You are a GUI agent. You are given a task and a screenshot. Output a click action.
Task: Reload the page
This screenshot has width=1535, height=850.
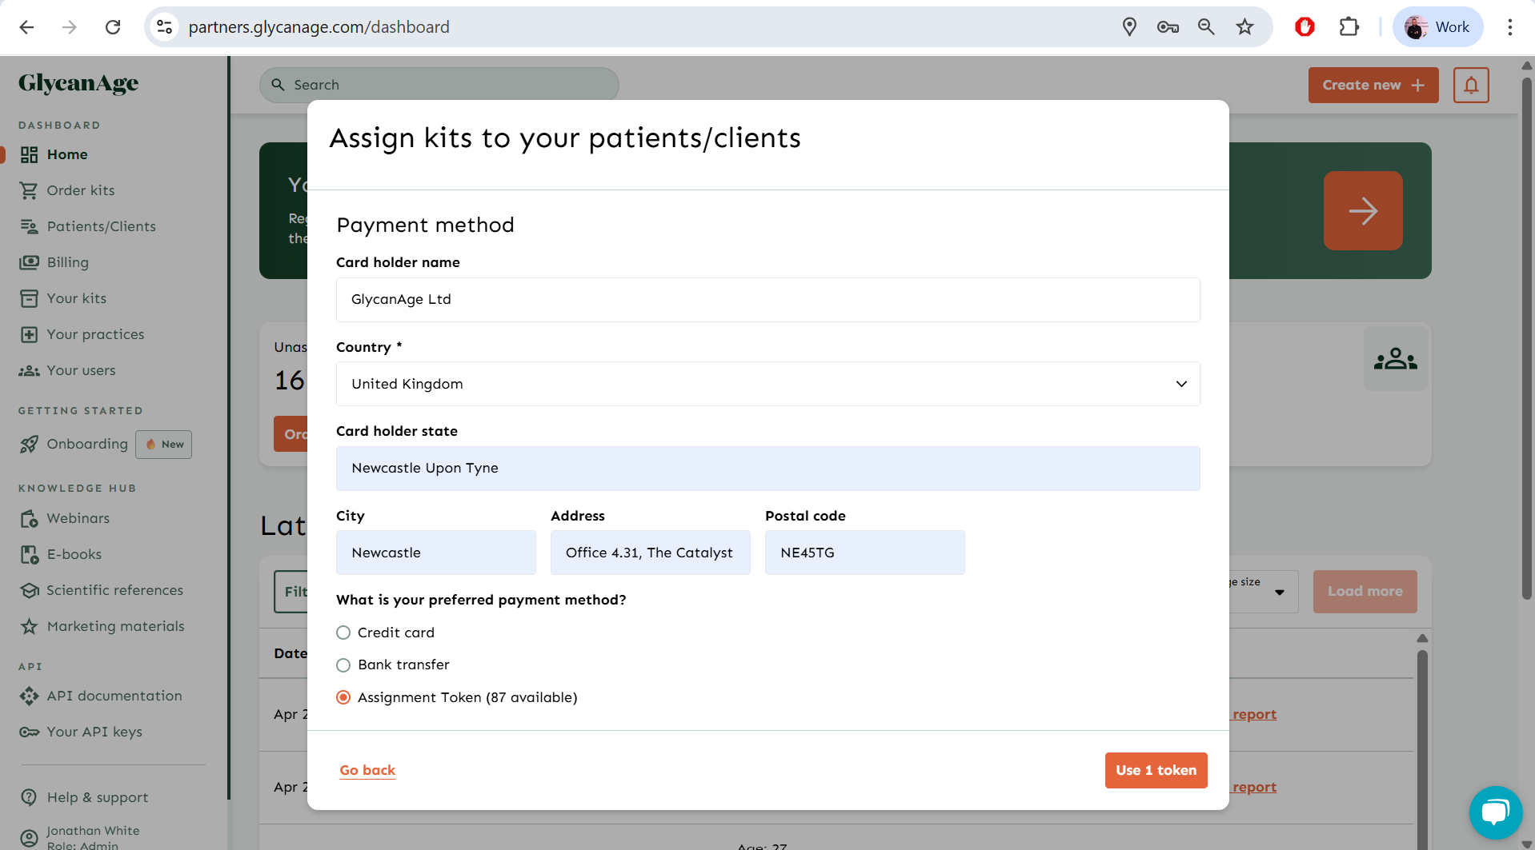pos(113,27)
